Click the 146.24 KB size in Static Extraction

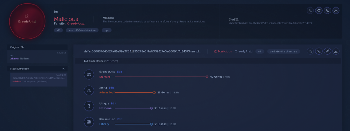pos(61,75)
